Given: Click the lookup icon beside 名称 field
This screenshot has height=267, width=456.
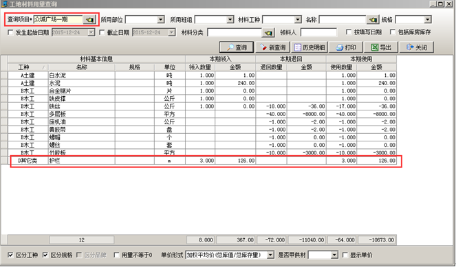Looking at the screenshot, I should (373, 19).
